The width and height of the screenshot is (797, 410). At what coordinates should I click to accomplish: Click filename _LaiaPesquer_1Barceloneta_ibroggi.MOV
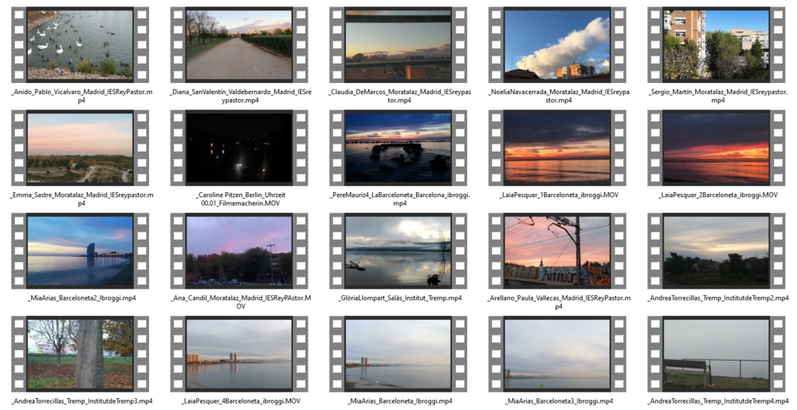pyautogui.click(x=559, y=195)
